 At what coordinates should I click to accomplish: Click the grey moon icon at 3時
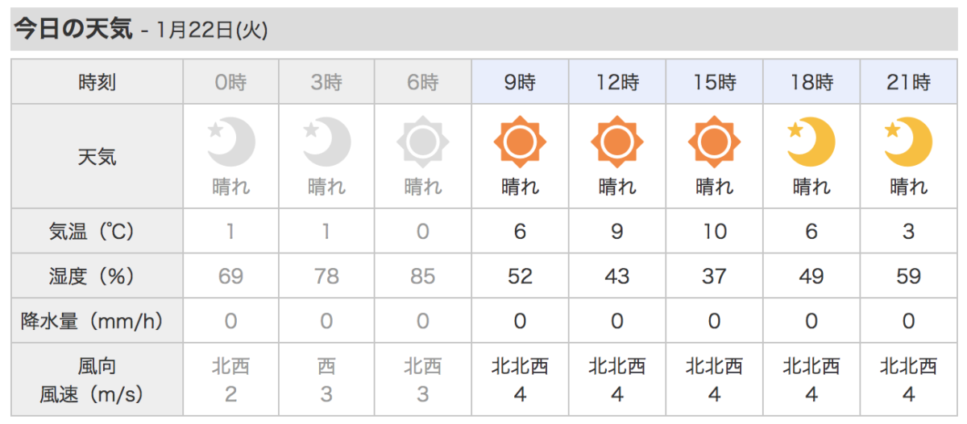point(327,142)
